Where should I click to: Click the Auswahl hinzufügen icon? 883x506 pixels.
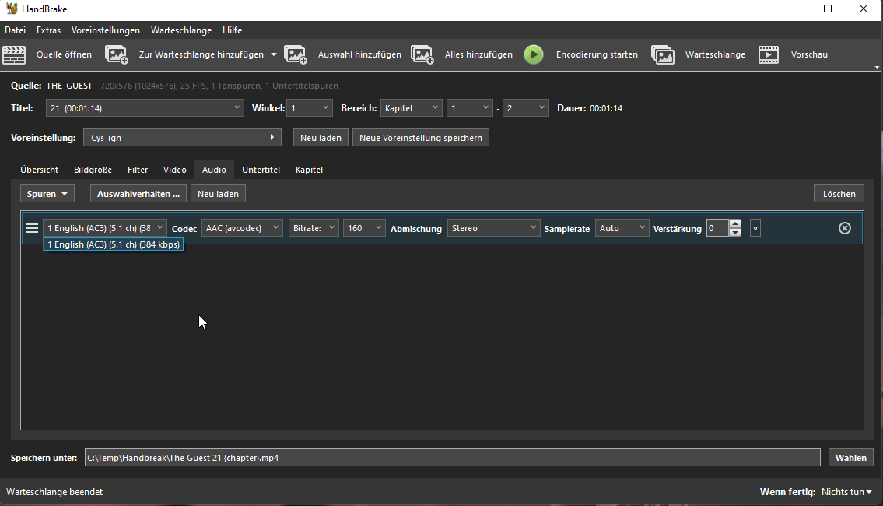tap(296, 54)
